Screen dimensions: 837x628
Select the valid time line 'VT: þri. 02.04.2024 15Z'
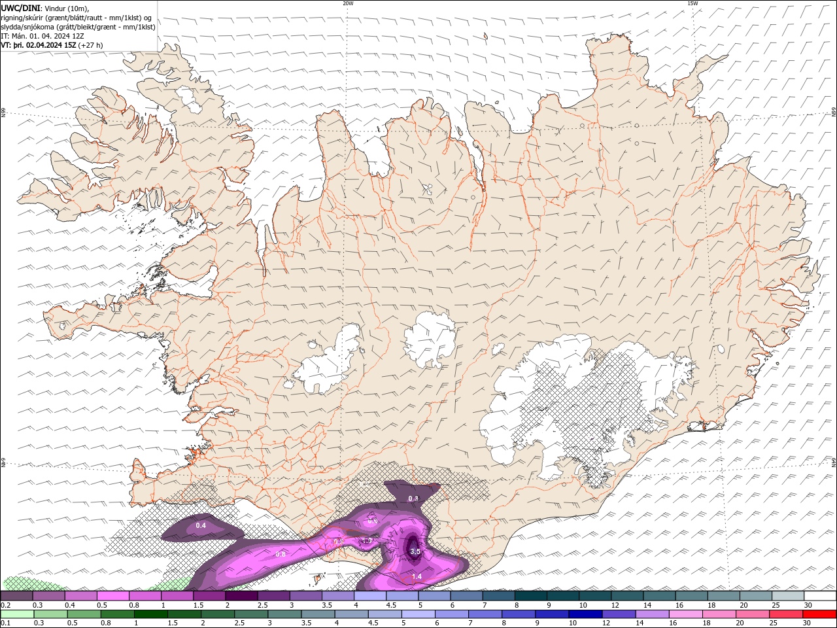39,45
